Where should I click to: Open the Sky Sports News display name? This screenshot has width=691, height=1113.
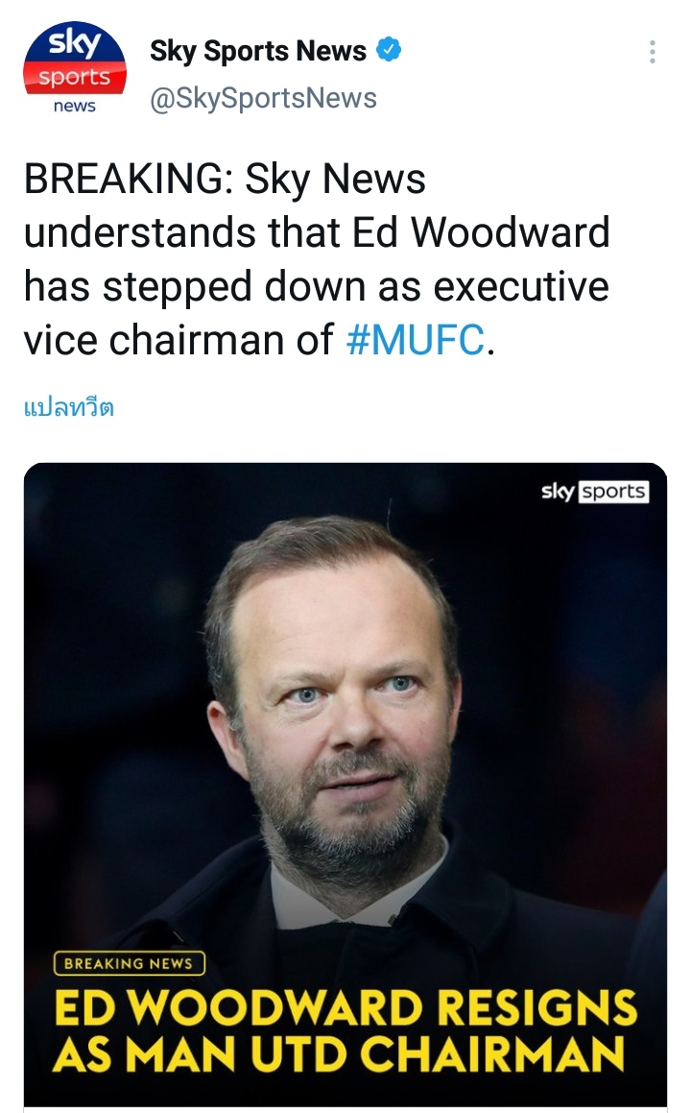tap(258, 52)
